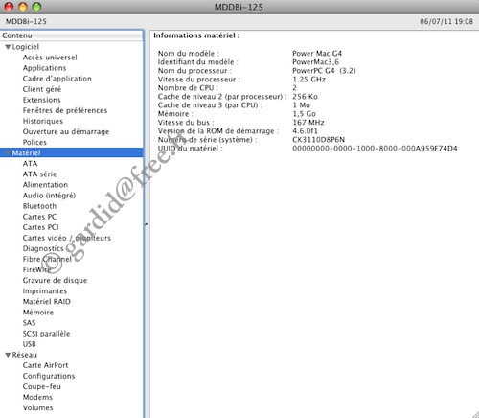Open Mémoire entry in sidebar
The width and height of the screenshot is (479, 418).
[38, 313]
